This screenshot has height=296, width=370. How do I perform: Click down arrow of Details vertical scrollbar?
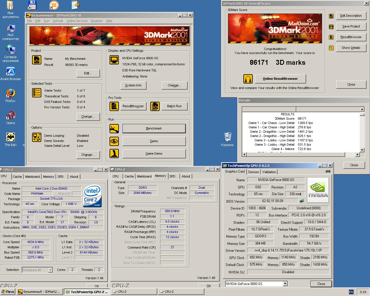pyautogui.click(x=362, y=150)
